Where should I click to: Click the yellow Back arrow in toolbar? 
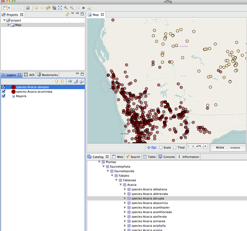pos(36,8)
